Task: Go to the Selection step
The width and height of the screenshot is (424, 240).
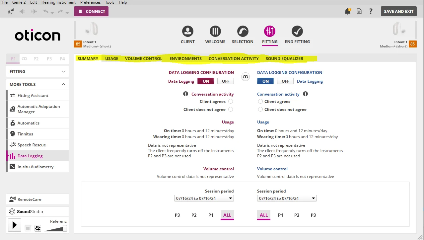Action: tap(243, 35)
